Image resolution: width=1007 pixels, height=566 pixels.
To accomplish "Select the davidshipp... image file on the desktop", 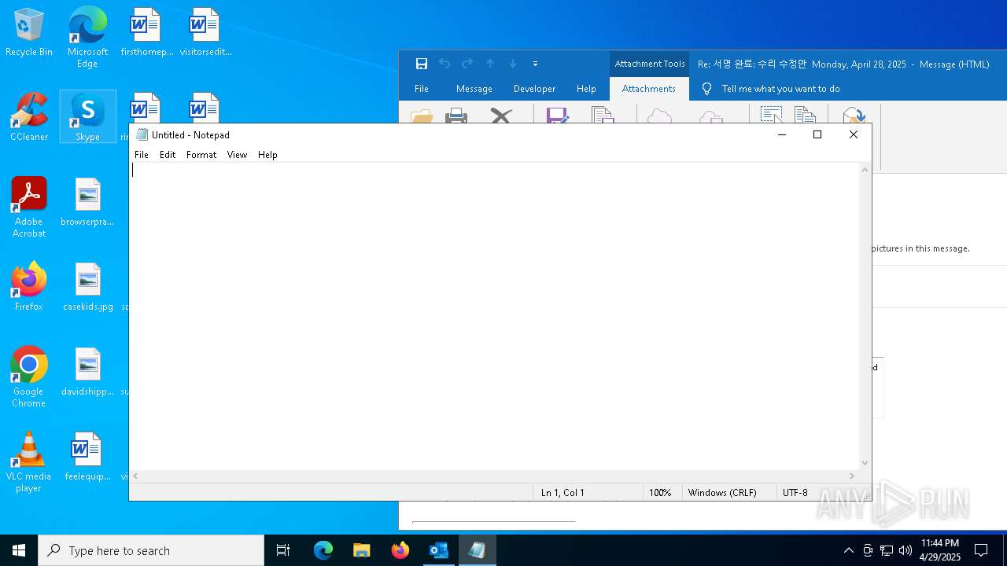I will coord(87,372).
